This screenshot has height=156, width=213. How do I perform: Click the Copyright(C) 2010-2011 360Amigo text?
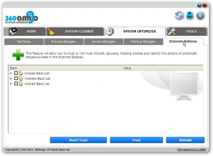pos(37,150)
